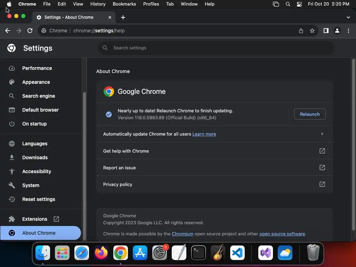Open Control Center in the menu bar
This screenshot has height=267, width=356.
[x=299, y=4]
